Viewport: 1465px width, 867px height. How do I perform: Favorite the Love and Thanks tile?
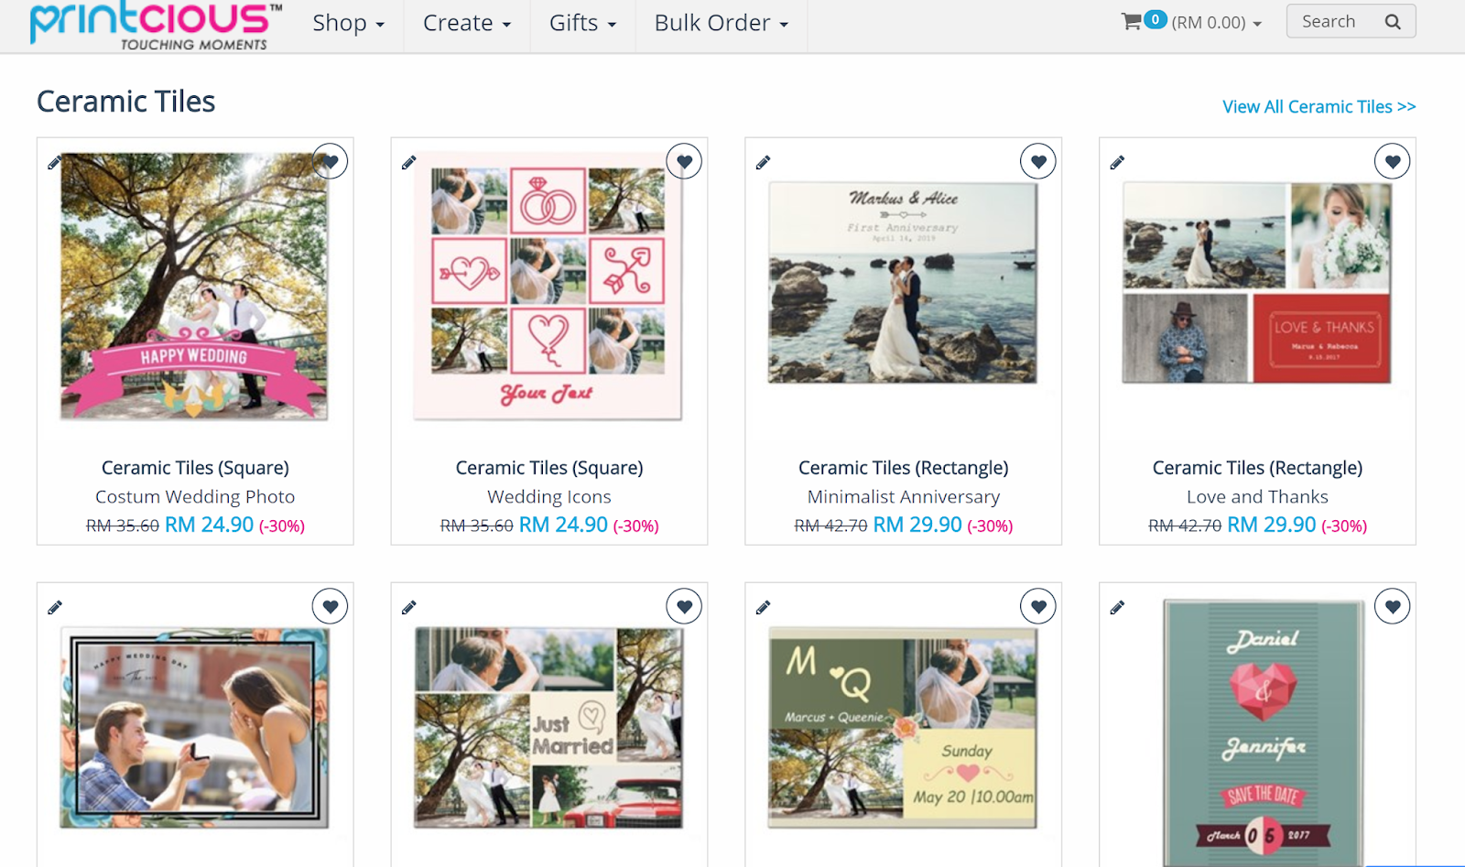tap(1393, 162)
